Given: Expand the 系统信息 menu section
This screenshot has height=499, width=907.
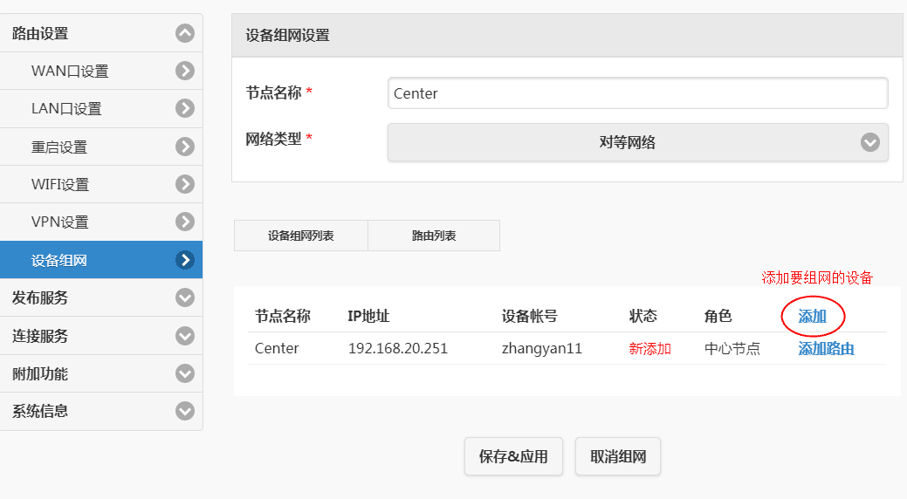Looking at the screenshot, I should click(184, 411).
